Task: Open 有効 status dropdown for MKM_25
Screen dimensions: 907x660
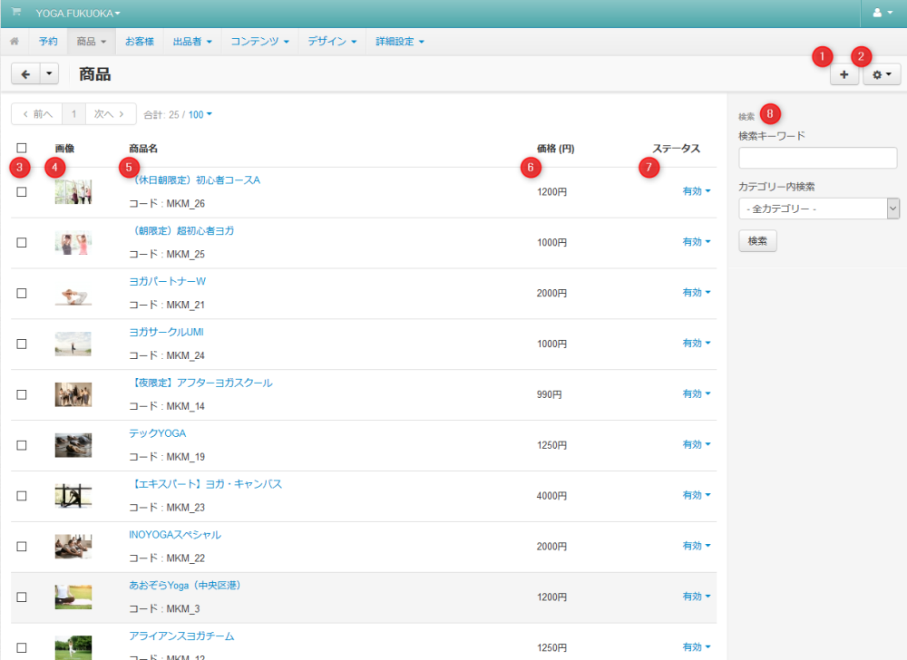Action: (x=697, y=242)
